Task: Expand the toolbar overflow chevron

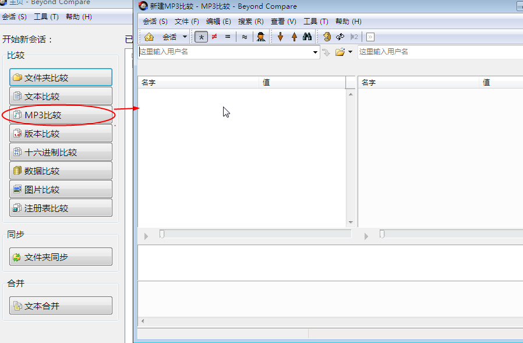Action: (370, 37)
